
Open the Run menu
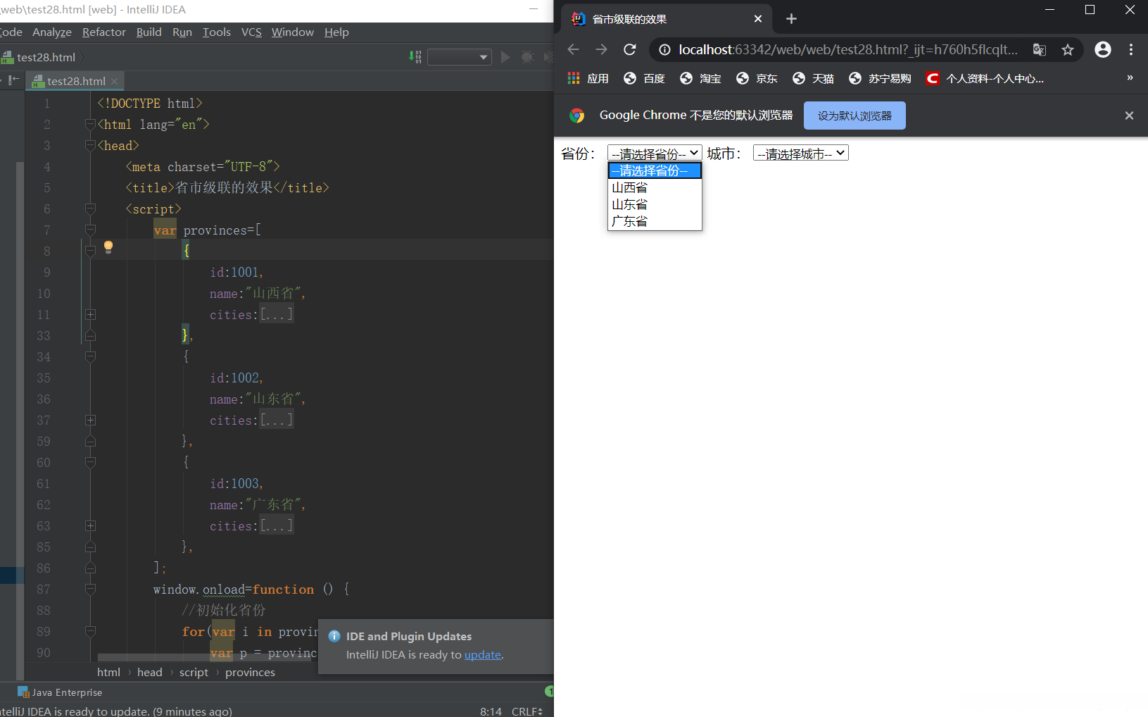[x=182, y=32]
